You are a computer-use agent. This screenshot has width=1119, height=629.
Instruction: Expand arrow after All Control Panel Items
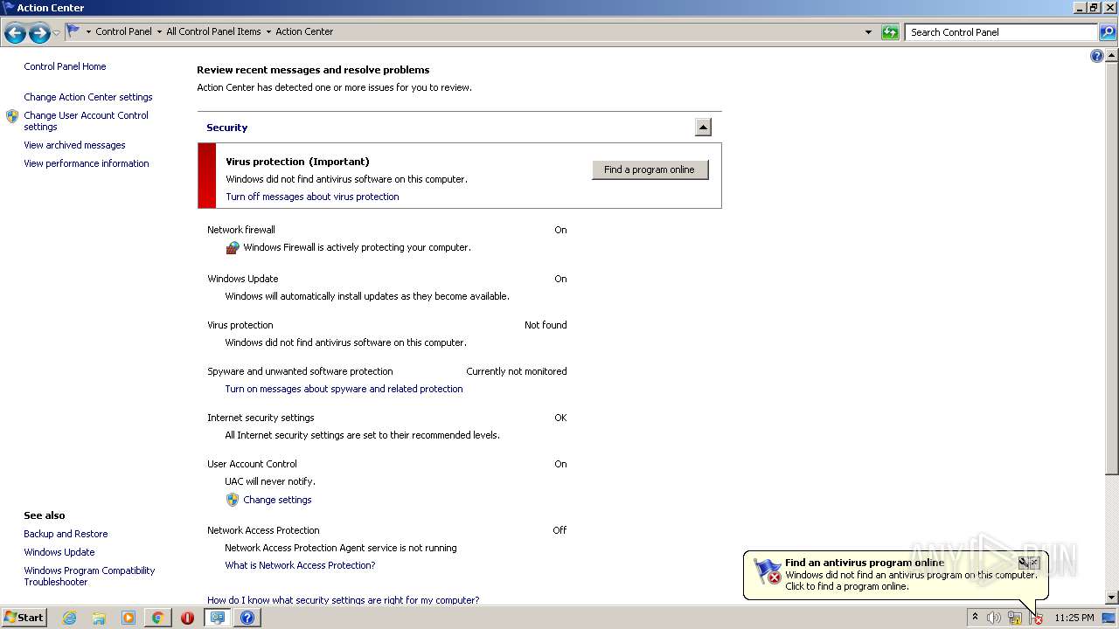[268, 31]
